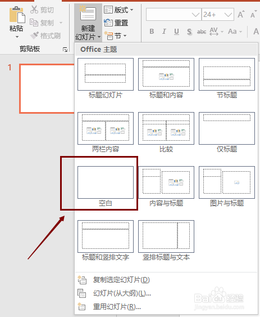This screenshot has width=260, height=317.
Task: Open the 节 section dropdown
Action: pos(115,36)
